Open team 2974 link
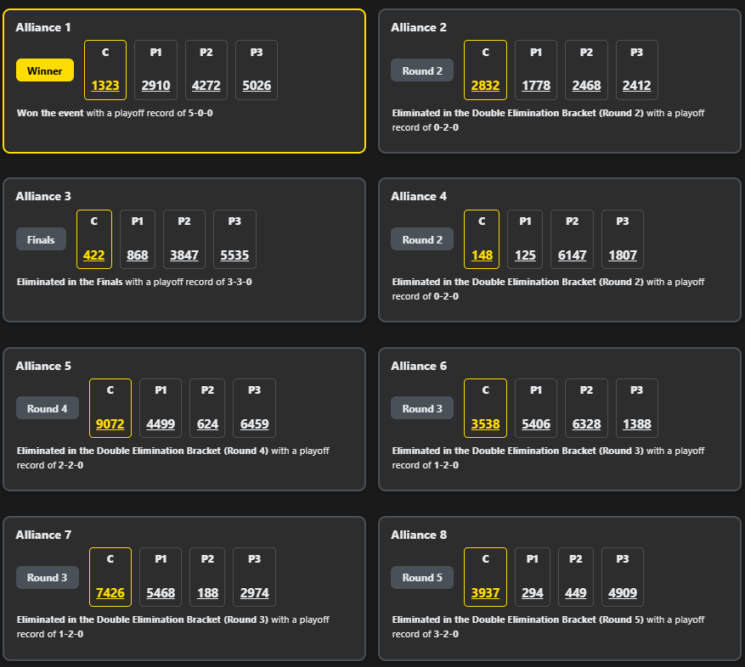 point(255,593)
